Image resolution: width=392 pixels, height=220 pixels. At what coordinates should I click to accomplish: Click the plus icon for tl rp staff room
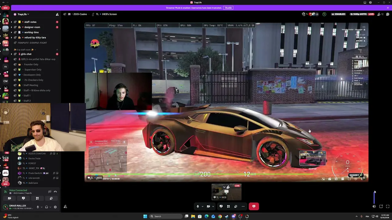[x=57, y=50]
